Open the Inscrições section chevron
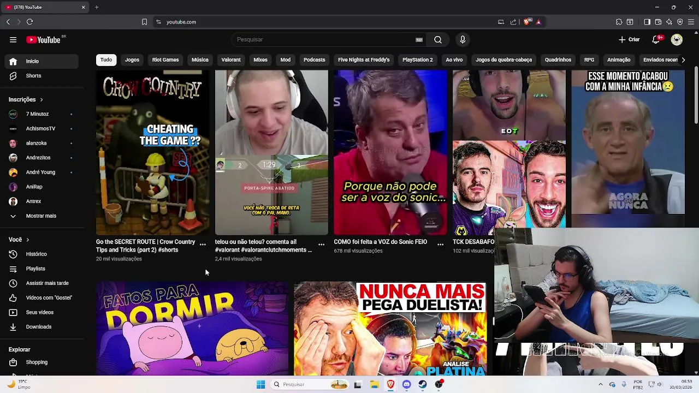The width and height of the screenshot is (699, 393). point(41,99)
